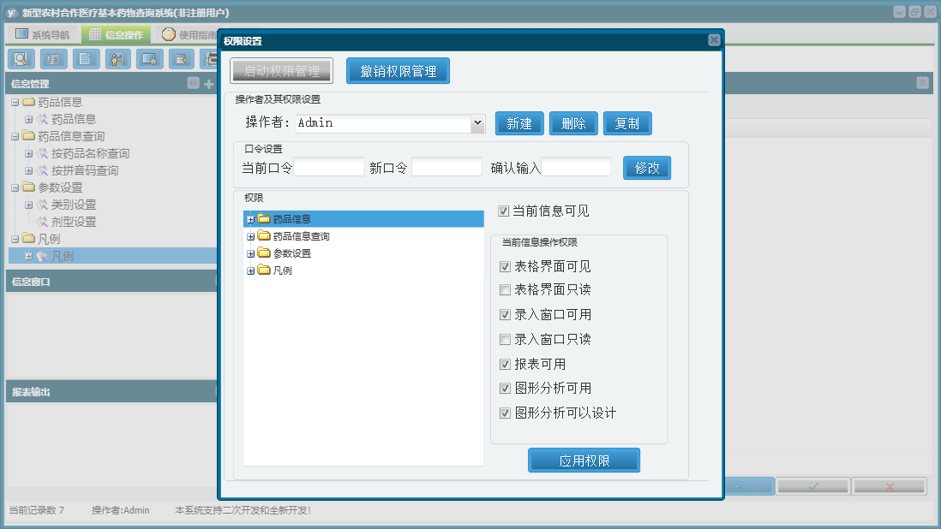Image resolution: width=941 pixels, height=529 pixels.
Task: Click 修改 to change the password
Action: tap(647, 168)
